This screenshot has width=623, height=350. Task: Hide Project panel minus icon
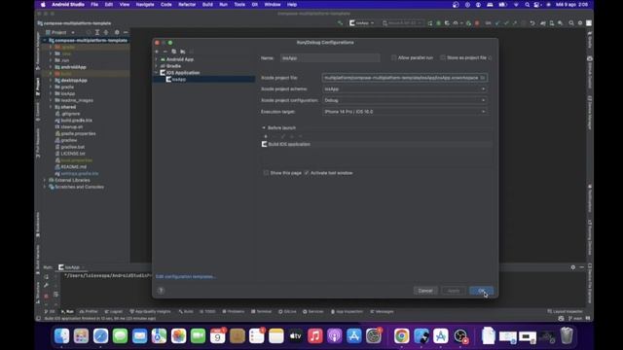(x=126, y=32)
